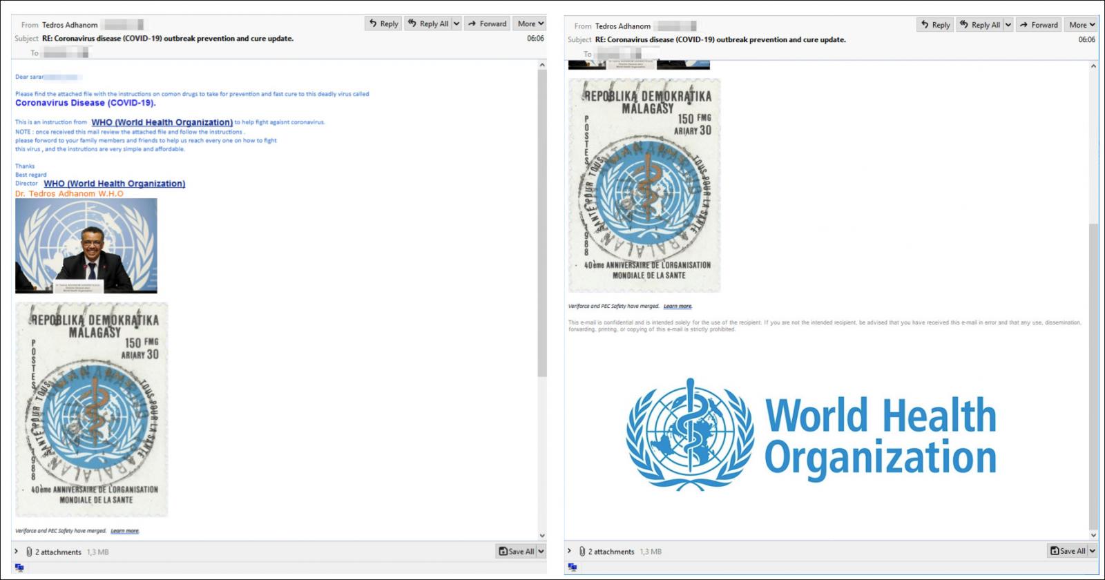Click Reply All button in right email window

980,25
